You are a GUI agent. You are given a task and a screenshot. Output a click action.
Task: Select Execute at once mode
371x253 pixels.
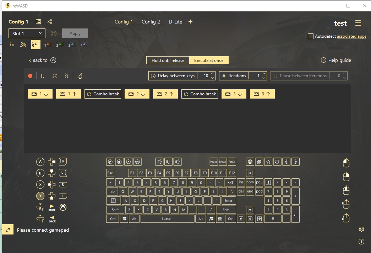tap(209, 60)
